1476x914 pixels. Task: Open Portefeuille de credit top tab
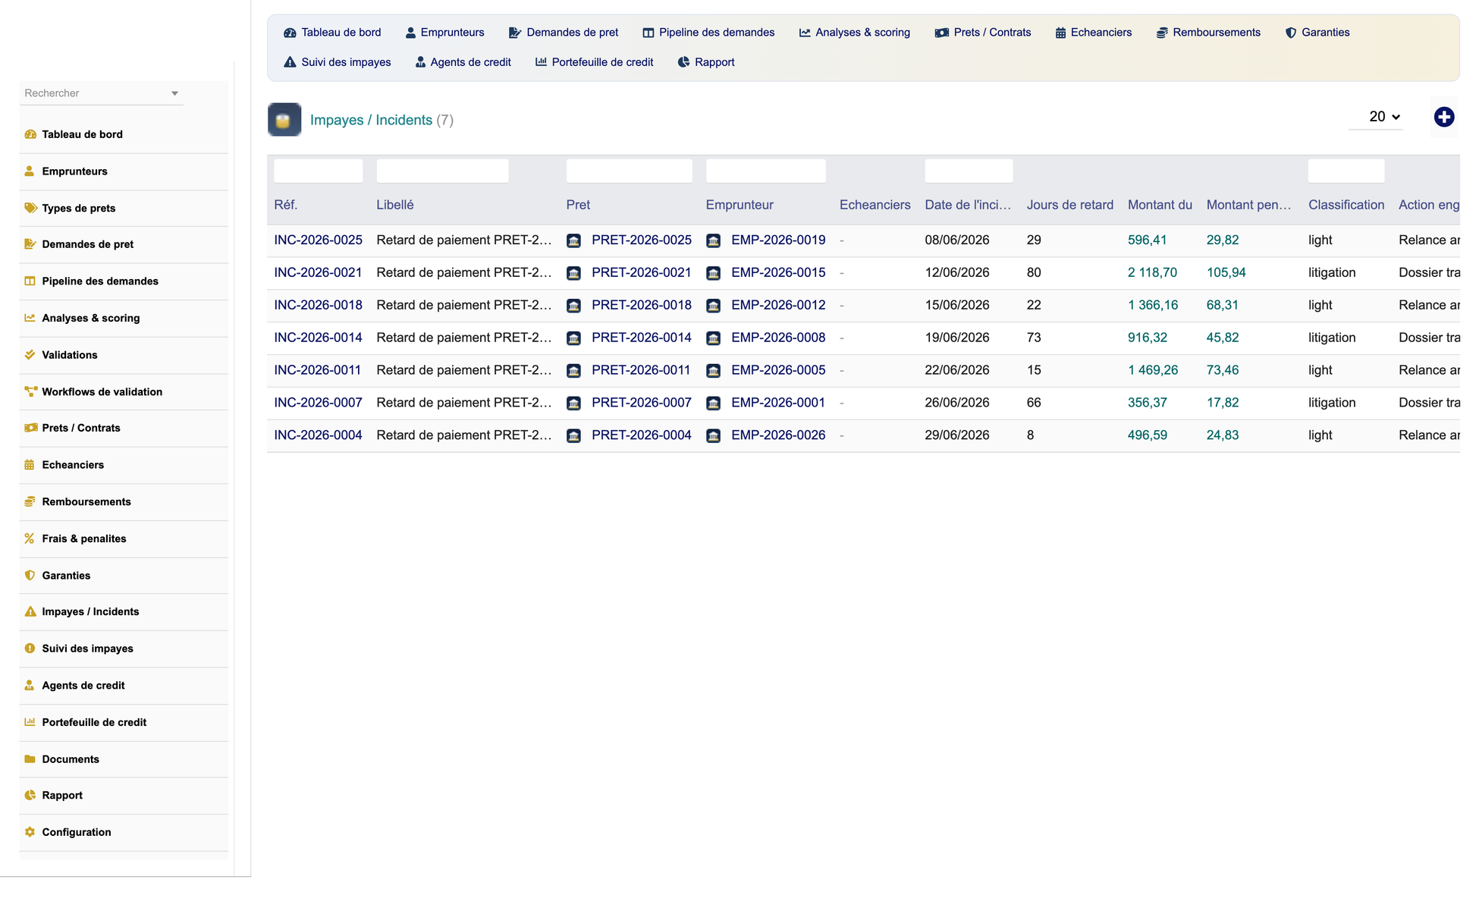pyautogui.click(x=595, y=62)
